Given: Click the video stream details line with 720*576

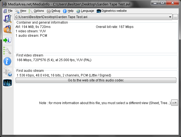Looking at the screenshot, I should point(54,60).
